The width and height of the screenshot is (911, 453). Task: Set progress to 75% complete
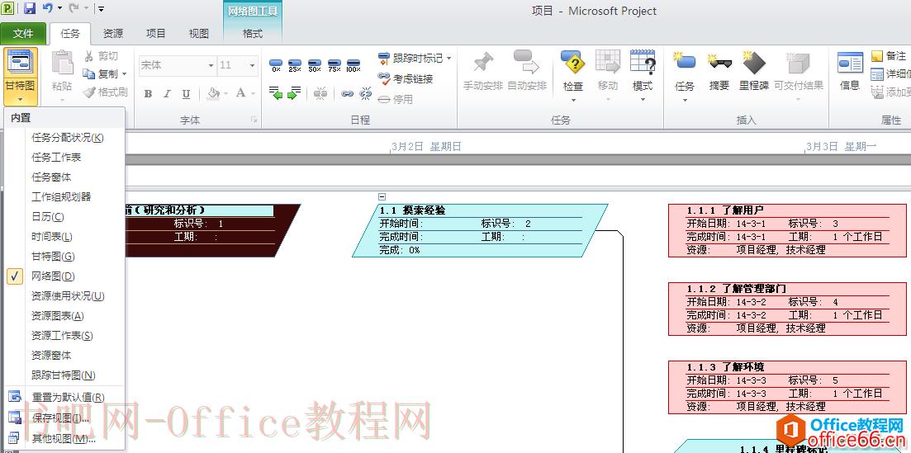(334, 65)
